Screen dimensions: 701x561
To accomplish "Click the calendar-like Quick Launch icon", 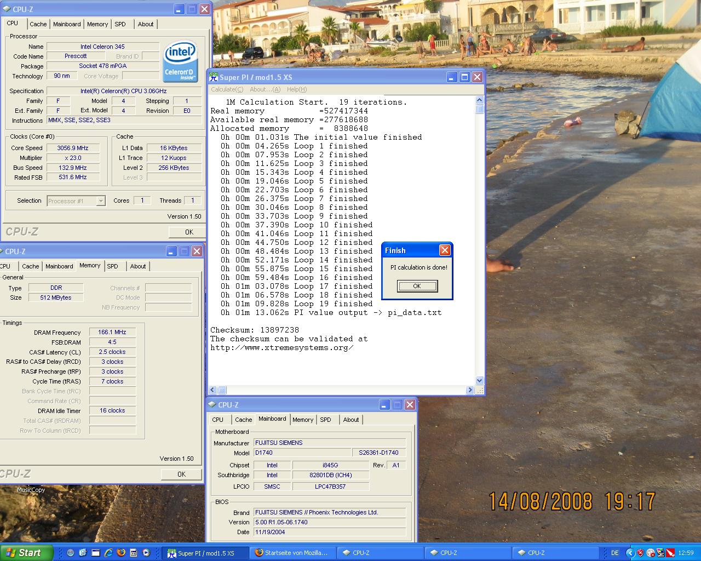I will pos(134,553).
